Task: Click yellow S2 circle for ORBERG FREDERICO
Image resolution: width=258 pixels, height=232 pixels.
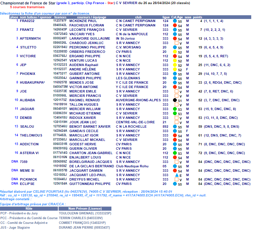Action: [175, 52]
